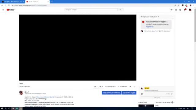This screenshot has height=110, width=196.
Task: Click the page vertical scrollbar thumb
Action: (195, 25)
